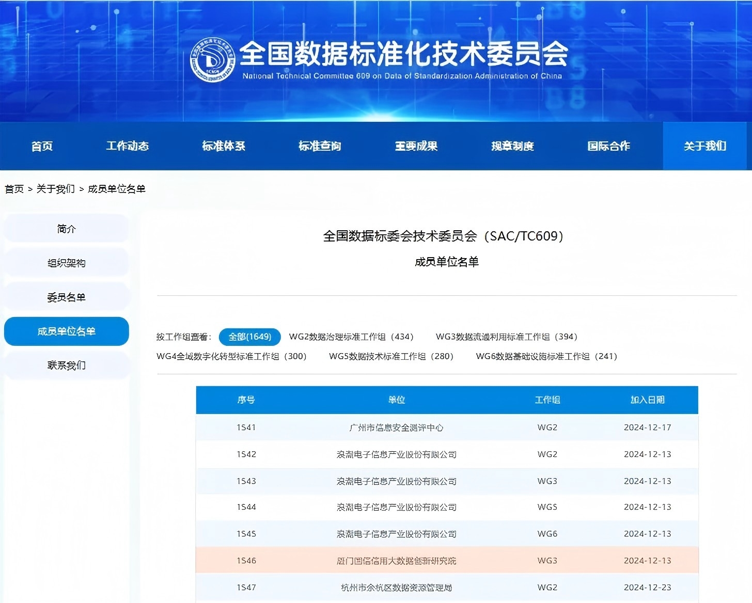Go to 标准体系 in the navigation bar
This screenshot has height=603, width=752.
(224, 146)
